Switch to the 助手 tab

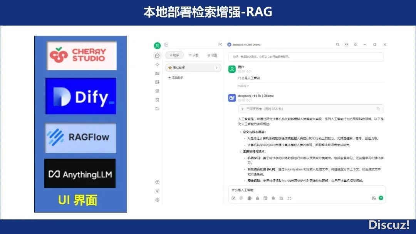click(174, 55)
